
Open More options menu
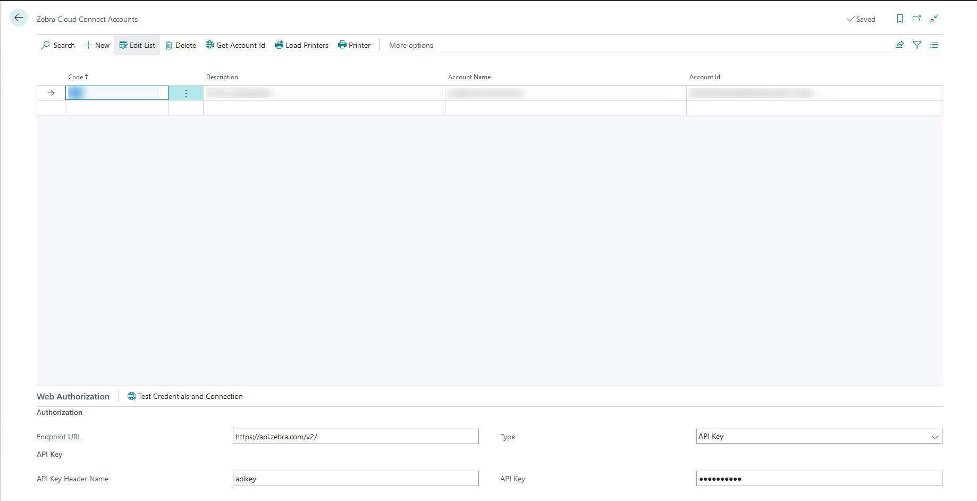click(411, 45)
